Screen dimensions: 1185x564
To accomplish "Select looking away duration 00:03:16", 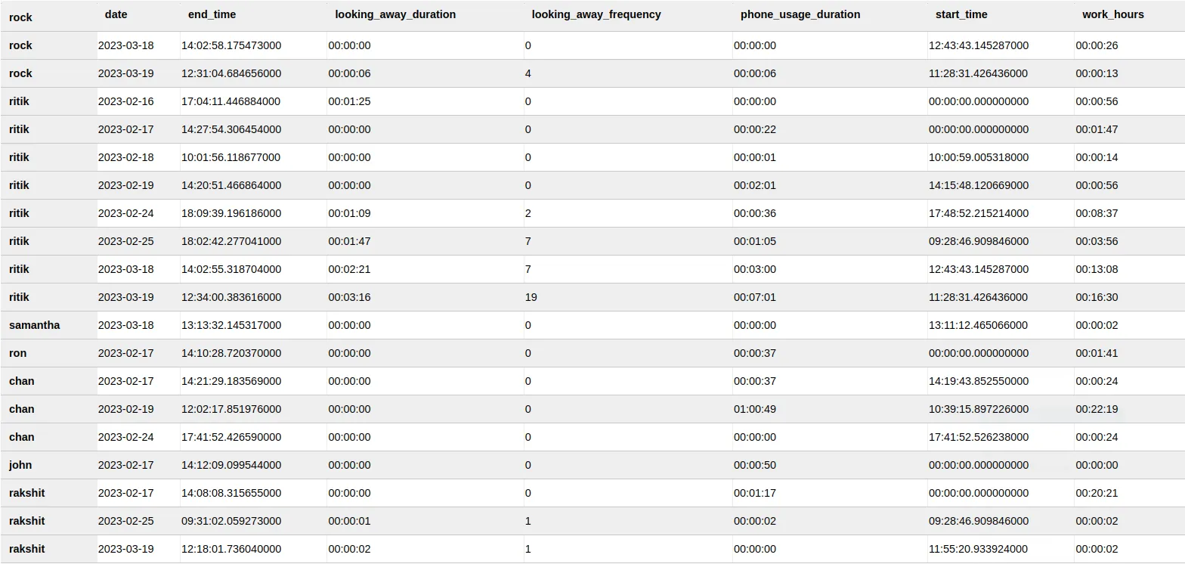I will (x=349, y=297).
